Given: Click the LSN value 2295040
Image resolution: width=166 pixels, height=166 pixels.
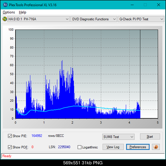Looking at the screenshot, I should coord(64,147).
